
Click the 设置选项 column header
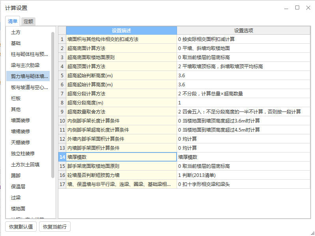(x=244, y=30)
